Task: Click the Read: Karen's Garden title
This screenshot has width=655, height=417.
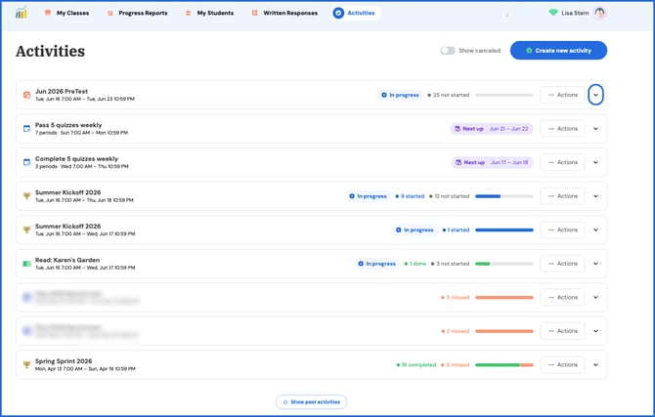Action: 67,260
